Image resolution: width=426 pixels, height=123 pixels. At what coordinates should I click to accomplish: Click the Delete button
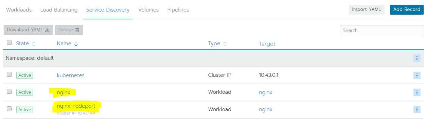click(x=69, y=30)
